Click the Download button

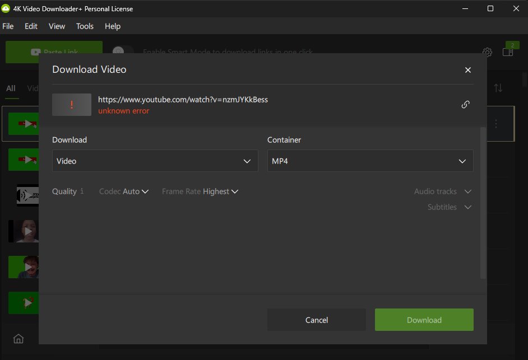click(x=424, y=320)
